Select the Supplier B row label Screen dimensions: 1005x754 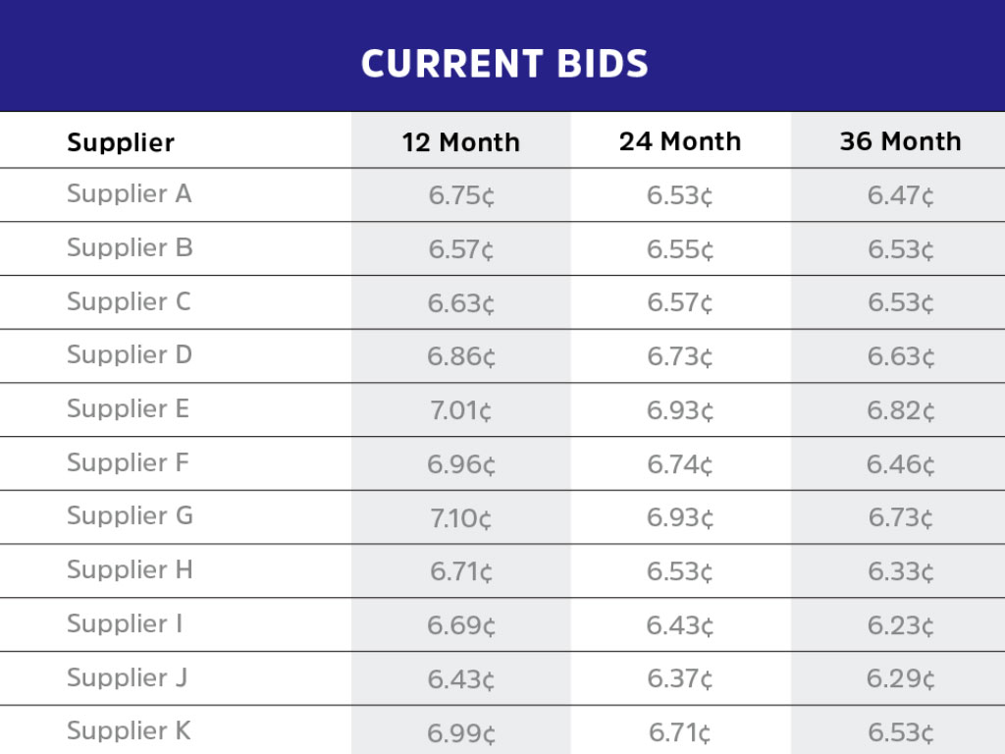pos(130,248)
